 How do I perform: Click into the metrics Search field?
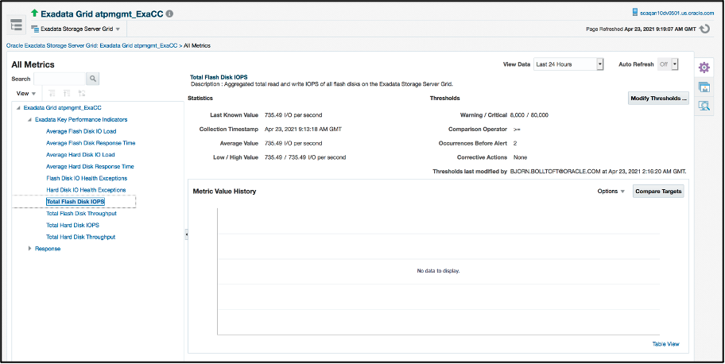(60, 79)
